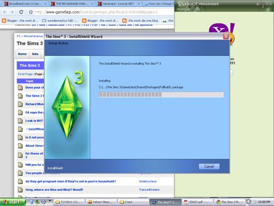Open the TrancedDreams user link

149,190
